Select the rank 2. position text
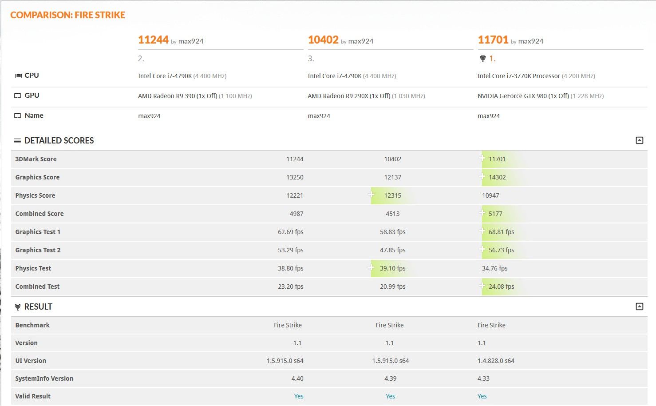This screenshot has width=656, height=406. click(x=141, y=59)
